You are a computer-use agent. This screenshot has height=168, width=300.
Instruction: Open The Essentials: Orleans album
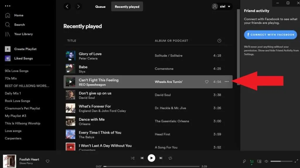point(172,121)
